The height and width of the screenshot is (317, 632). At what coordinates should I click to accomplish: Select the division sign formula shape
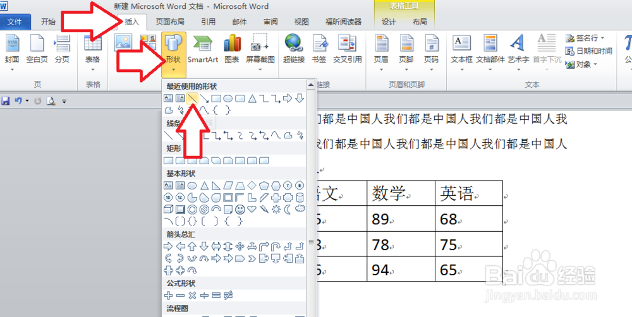204,296
